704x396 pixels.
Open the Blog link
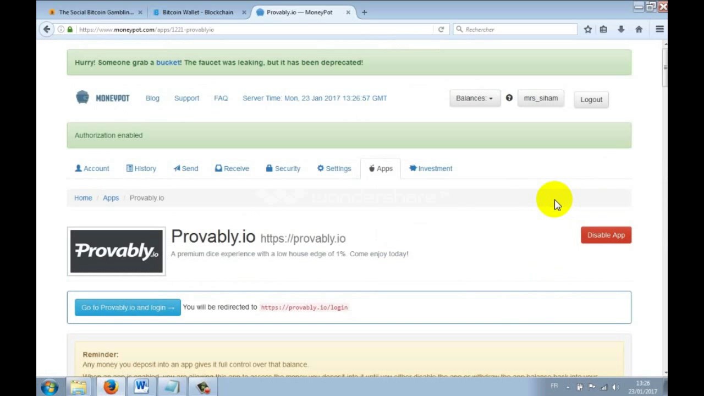pyautogui.click(x=152, y=98)
